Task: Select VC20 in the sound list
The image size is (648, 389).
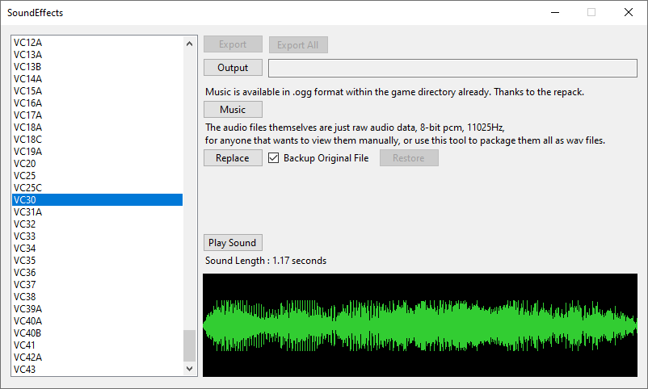Action: click(98, 164)
